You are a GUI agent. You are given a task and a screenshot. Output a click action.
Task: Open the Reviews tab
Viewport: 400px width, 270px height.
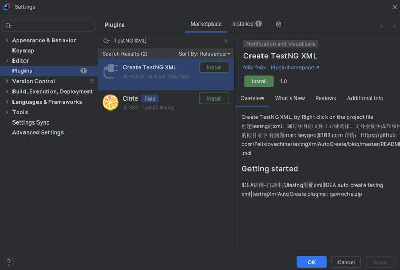[x=326, y=98]
